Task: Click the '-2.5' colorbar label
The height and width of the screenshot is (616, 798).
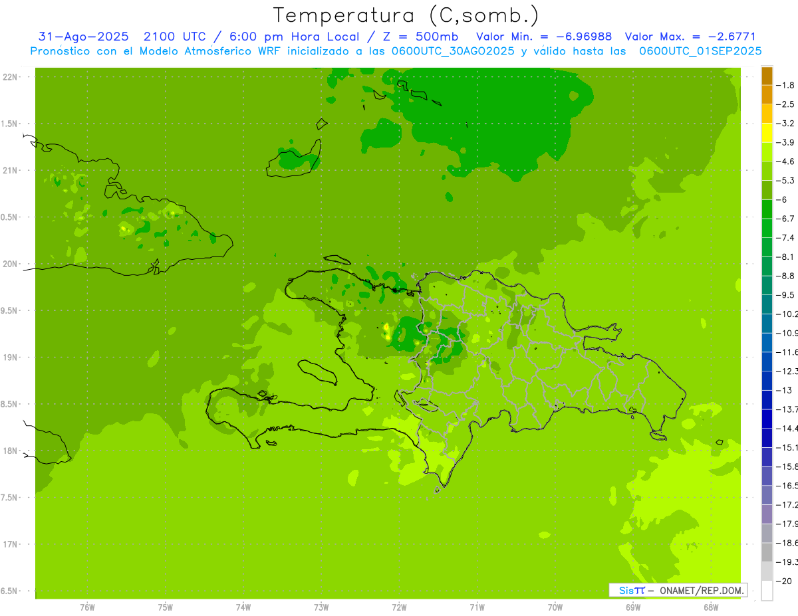Action: click(785, 104)
